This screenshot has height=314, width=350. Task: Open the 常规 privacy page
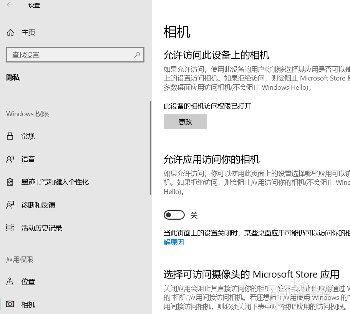coord(28,136)
